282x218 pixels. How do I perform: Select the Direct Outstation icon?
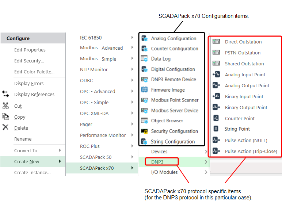(216, 42)
